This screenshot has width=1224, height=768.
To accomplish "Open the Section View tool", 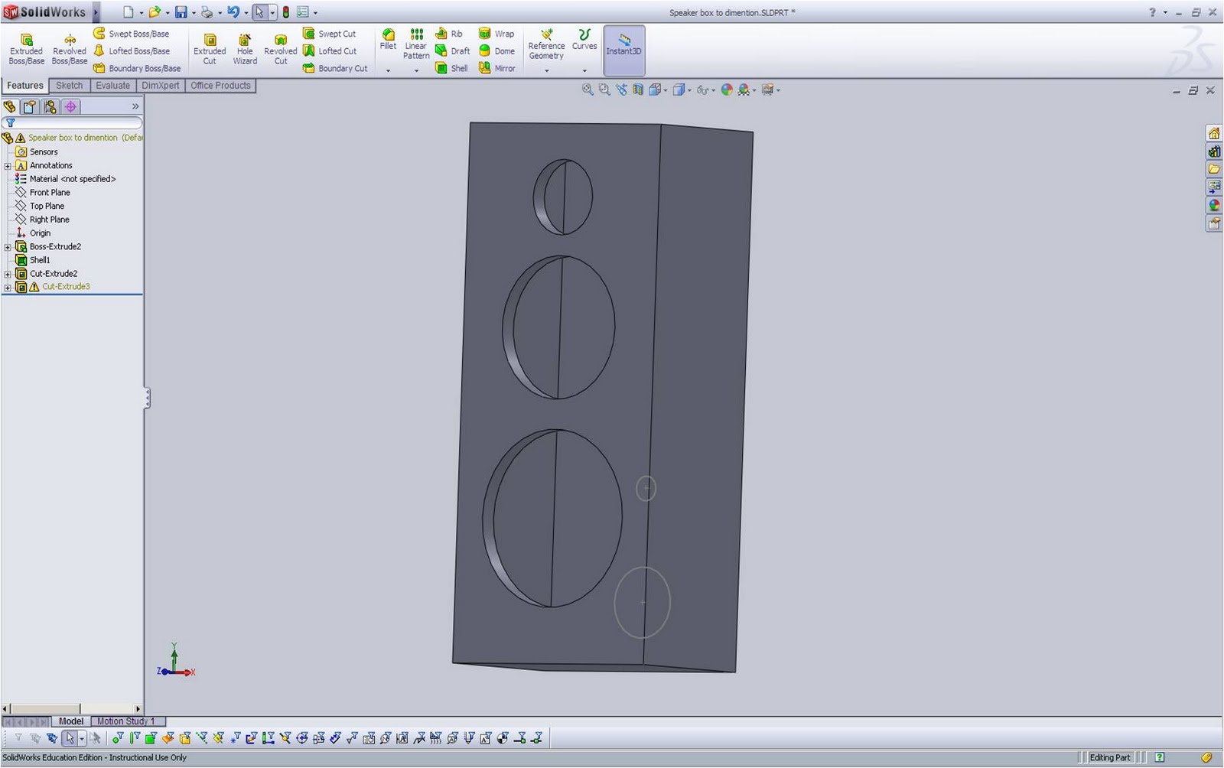I will coord(638,89).
